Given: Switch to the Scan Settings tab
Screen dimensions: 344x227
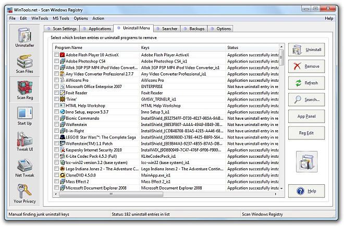Looking at the screenshot, I should click(x=62, y=29).
